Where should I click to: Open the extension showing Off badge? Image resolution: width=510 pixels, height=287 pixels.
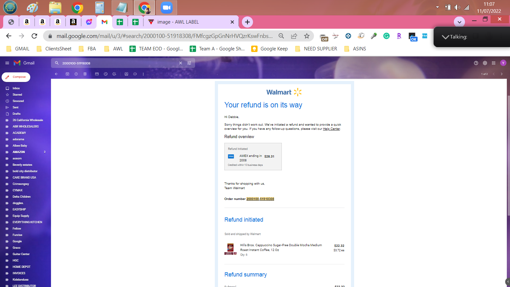324,37
